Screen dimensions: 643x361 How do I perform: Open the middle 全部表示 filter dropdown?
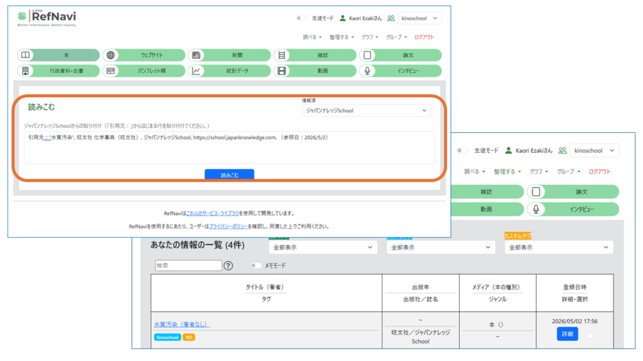pyautogui.click(x=441, y=247)
